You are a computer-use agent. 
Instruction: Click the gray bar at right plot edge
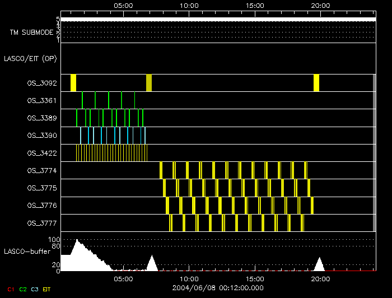pos(374,152)
